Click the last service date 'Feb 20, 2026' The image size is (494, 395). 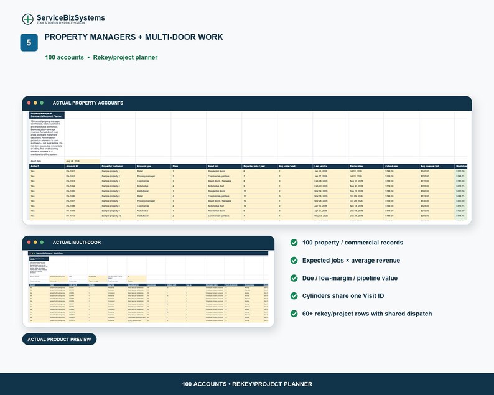[330, 186]
